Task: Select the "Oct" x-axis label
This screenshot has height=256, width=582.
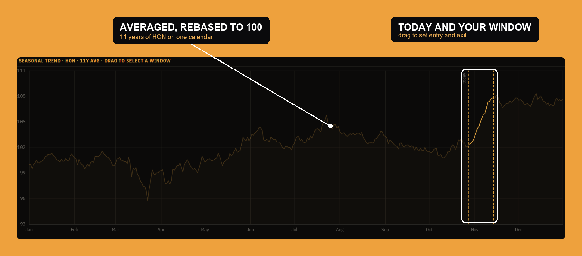Action: (429, 230)
